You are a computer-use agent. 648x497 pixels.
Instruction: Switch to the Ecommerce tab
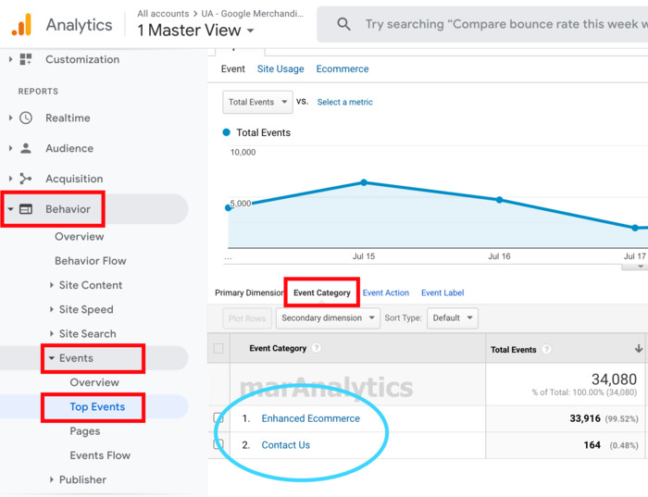tap(343, 69)
